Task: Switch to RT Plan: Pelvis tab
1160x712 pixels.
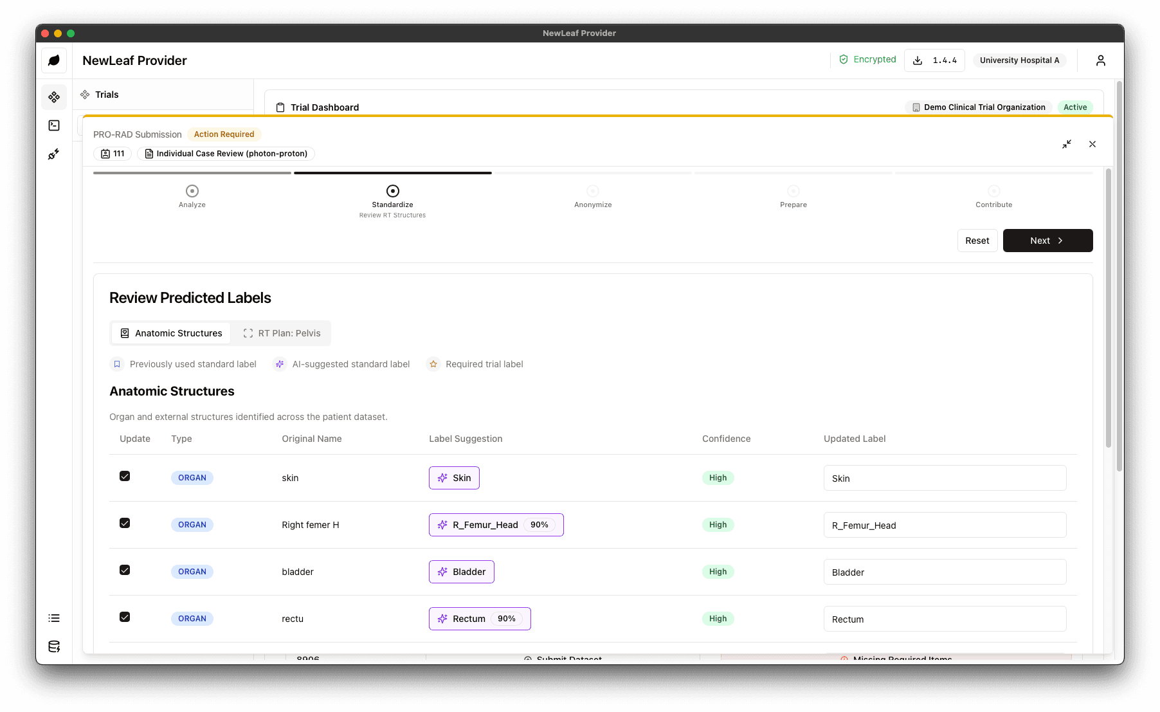Action: click(282, 333)
